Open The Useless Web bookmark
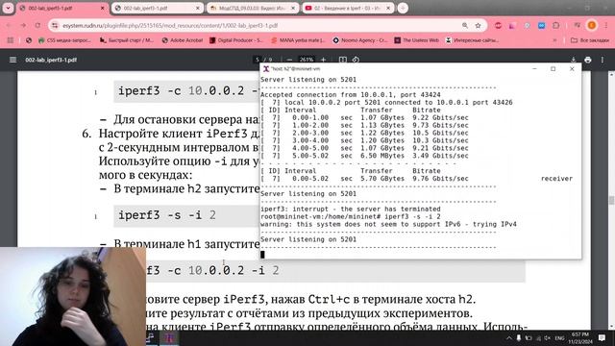Viewport: 615px width, 346px height. point(416,40)
